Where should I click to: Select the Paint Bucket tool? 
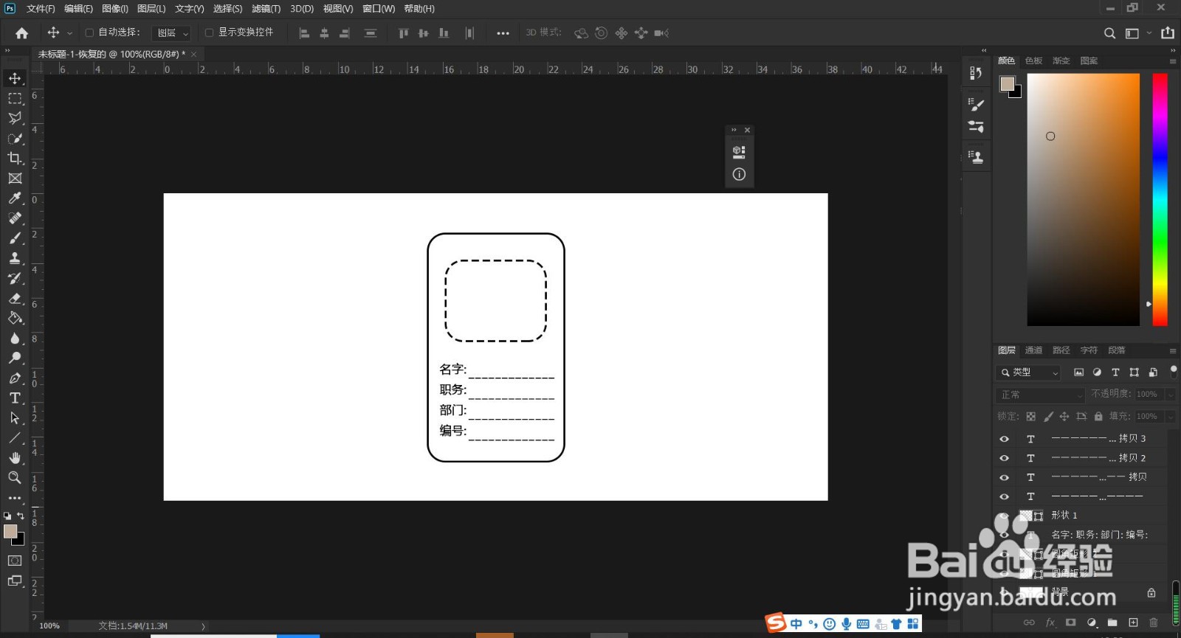[15, 318]
